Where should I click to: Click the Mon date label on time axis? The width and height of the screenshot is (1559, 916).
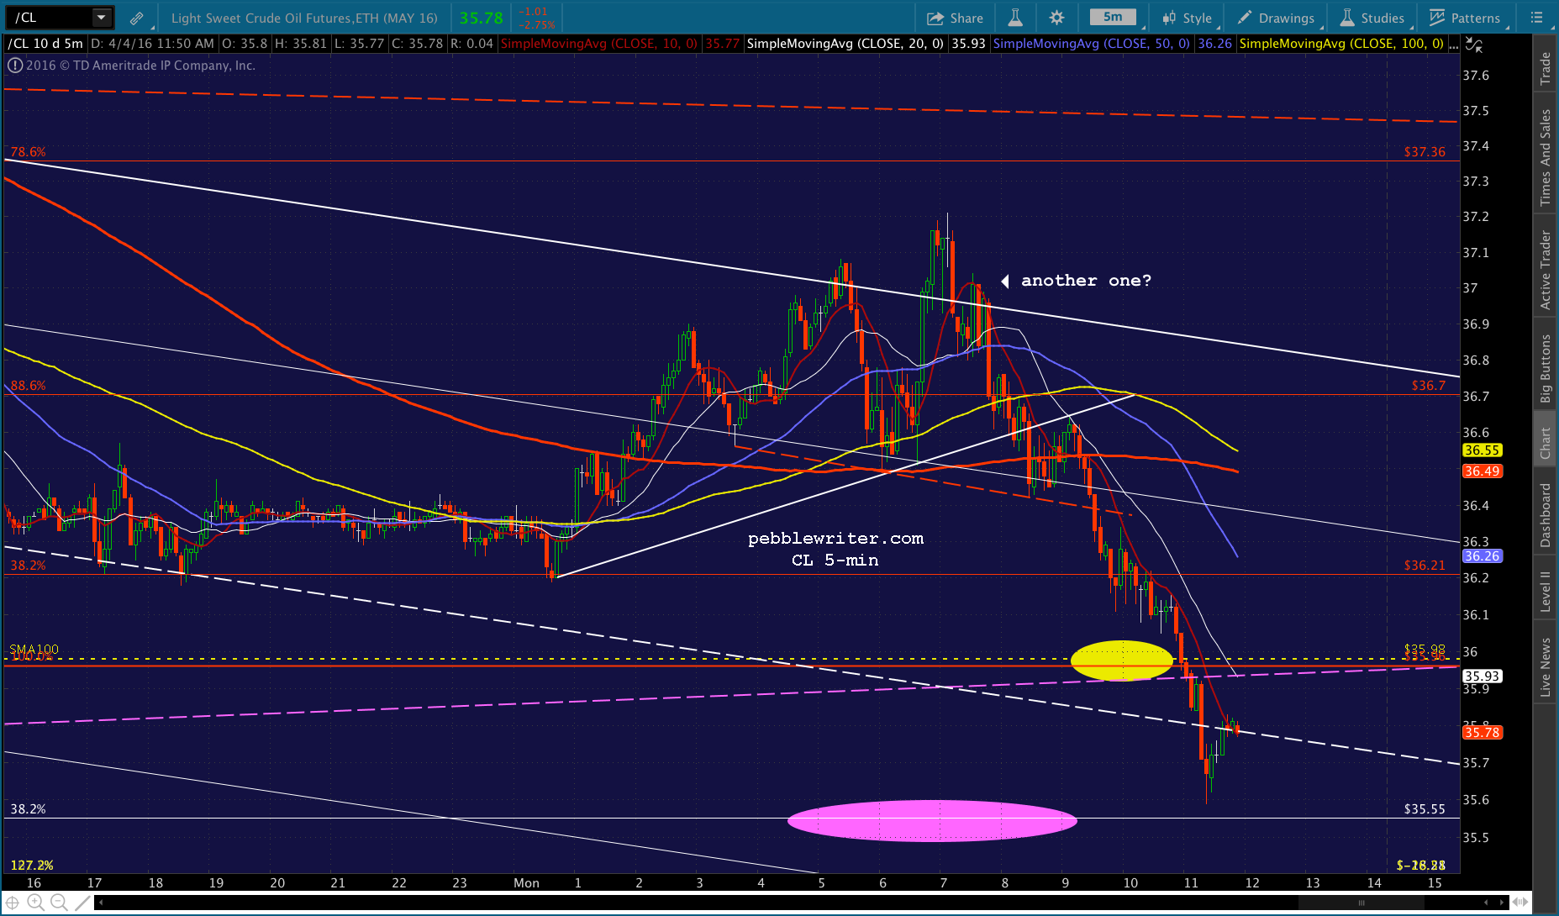pyautogui.click(x=526, y=882)
